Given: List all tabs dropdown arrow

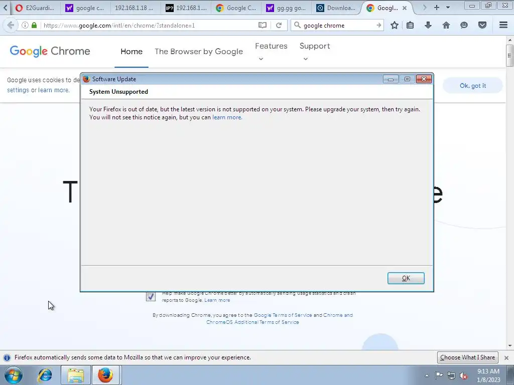Looking at the screenshot, I should [448, 8].
